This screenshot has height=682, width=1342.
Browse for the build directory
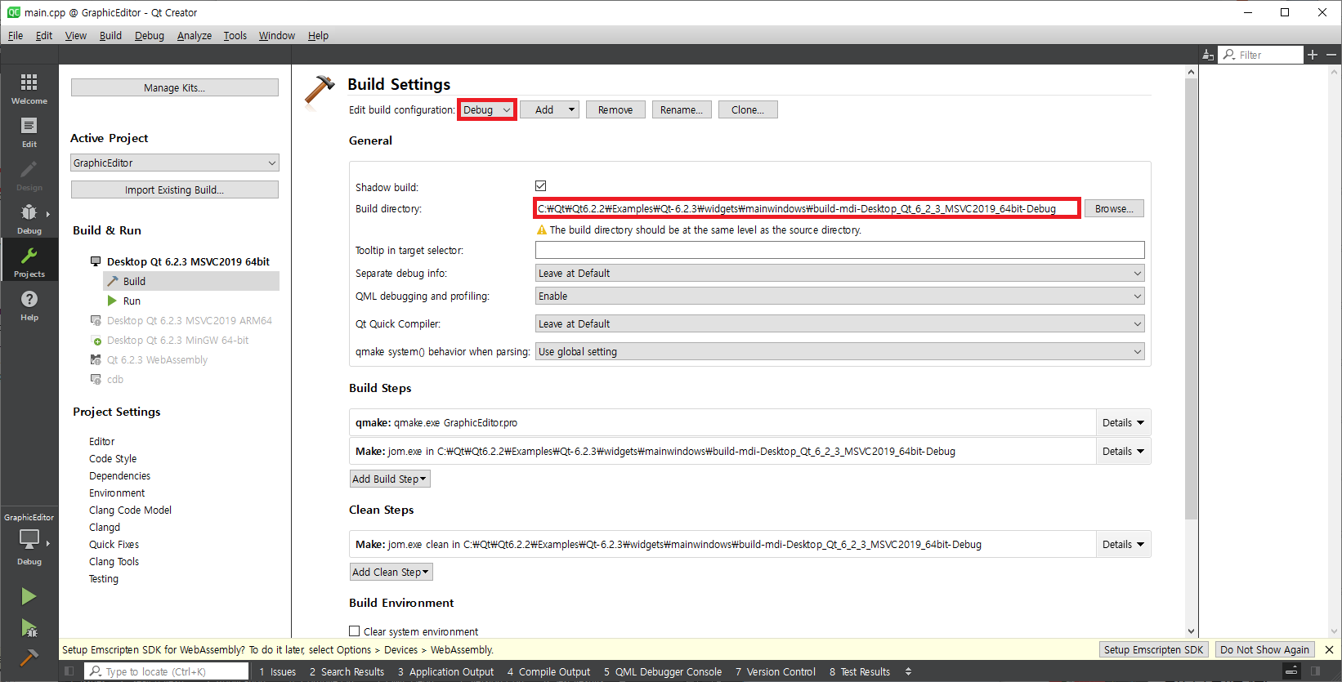point(1114,208)
